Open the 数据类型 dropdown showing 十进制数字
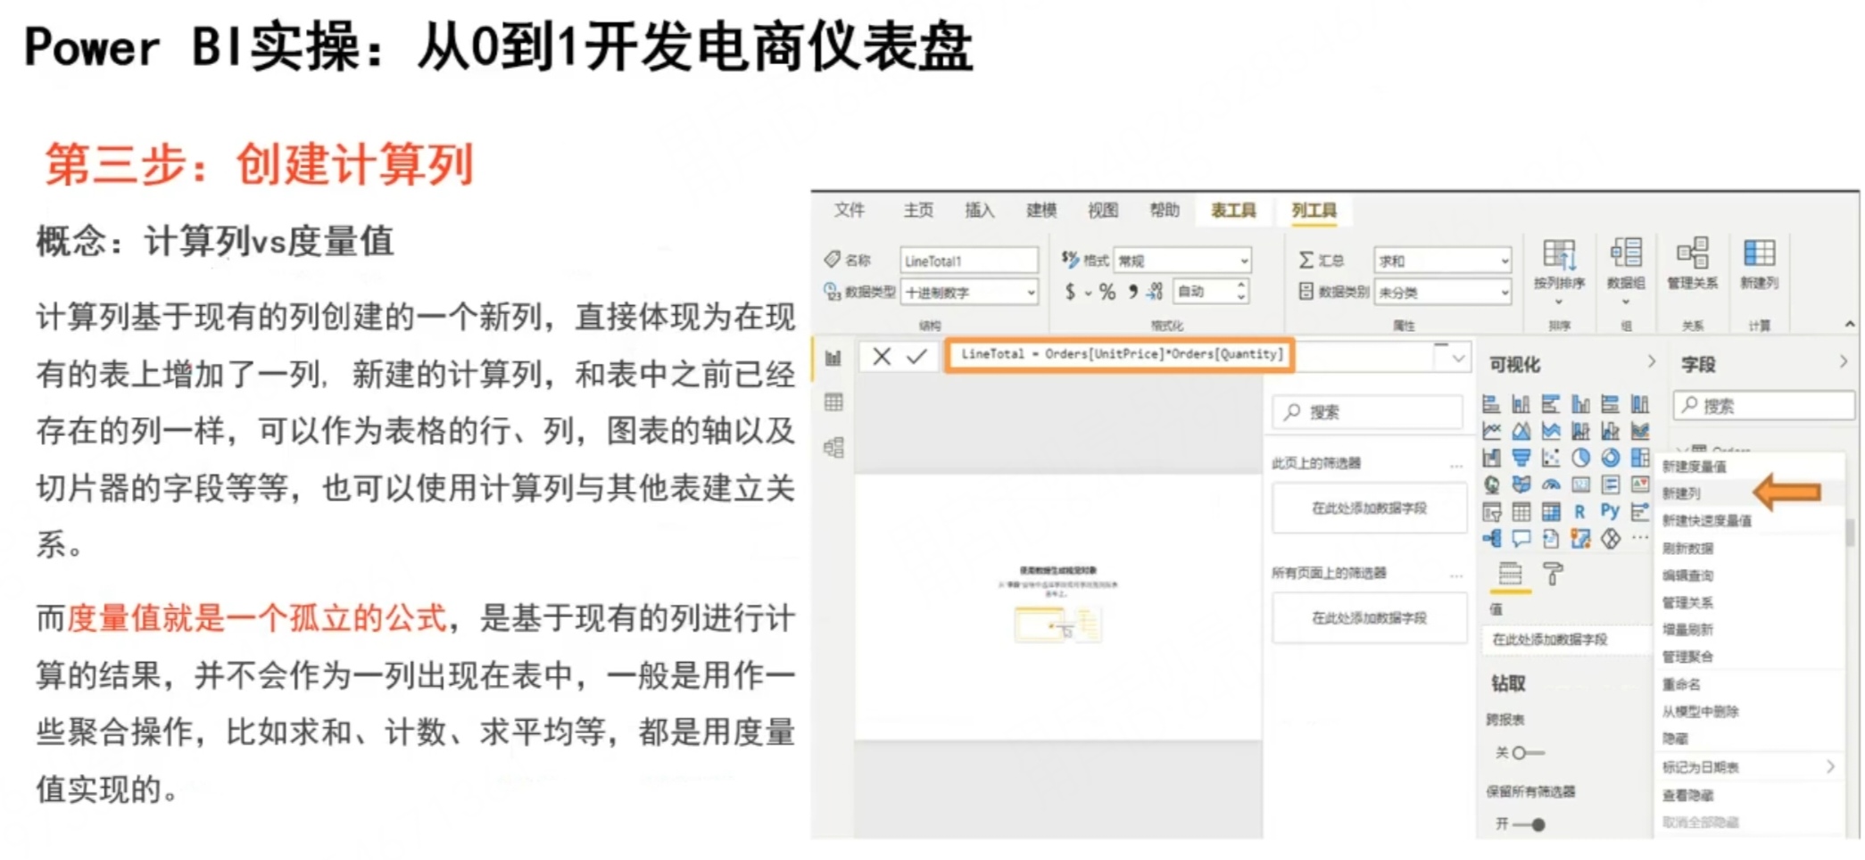Image resolution: width=1865 pixels, height=860 pixels. click(969, 292)
